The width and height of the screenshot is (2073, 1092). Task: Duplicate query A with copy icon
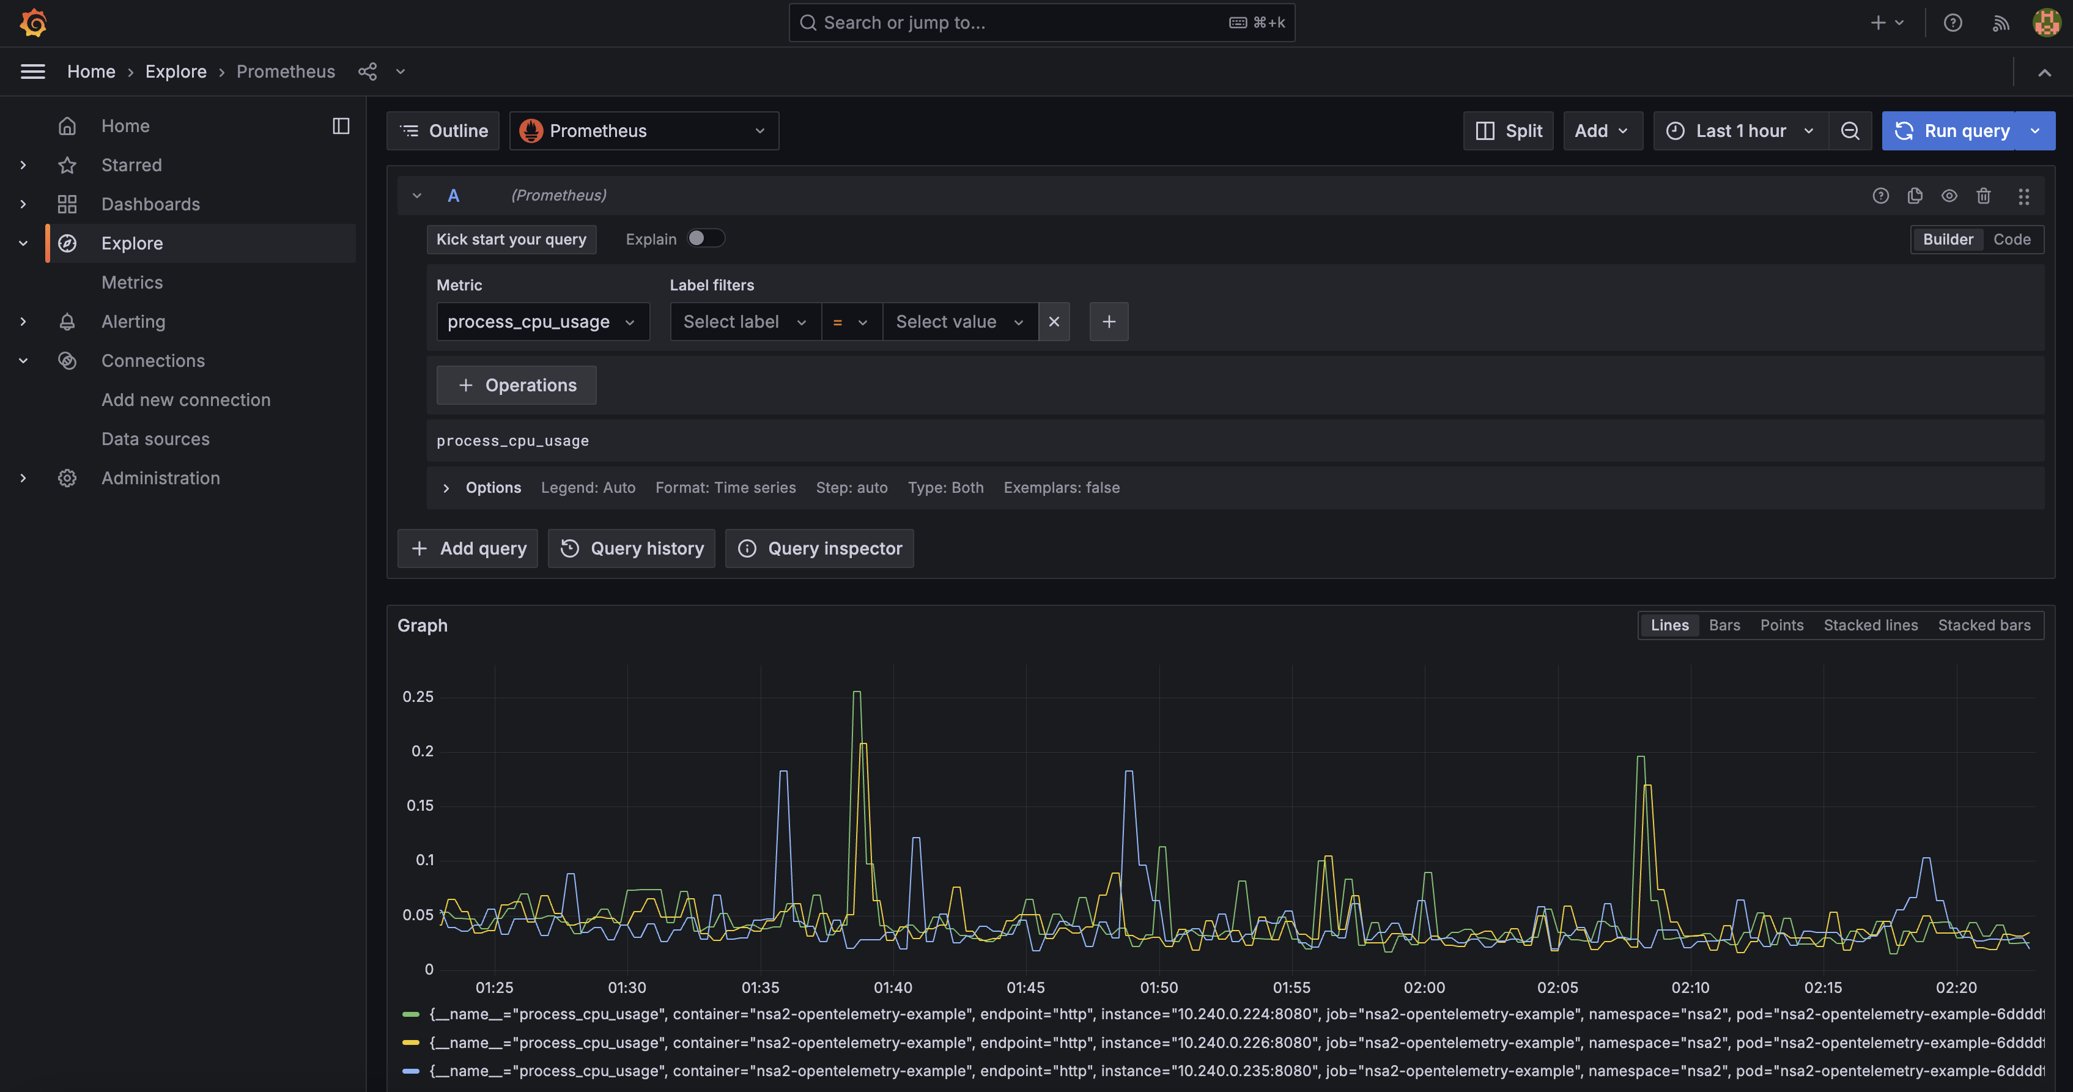tap(1915, 196)
